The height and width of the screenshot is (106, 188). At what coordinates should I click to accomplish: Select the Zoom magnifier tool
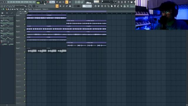21,9
